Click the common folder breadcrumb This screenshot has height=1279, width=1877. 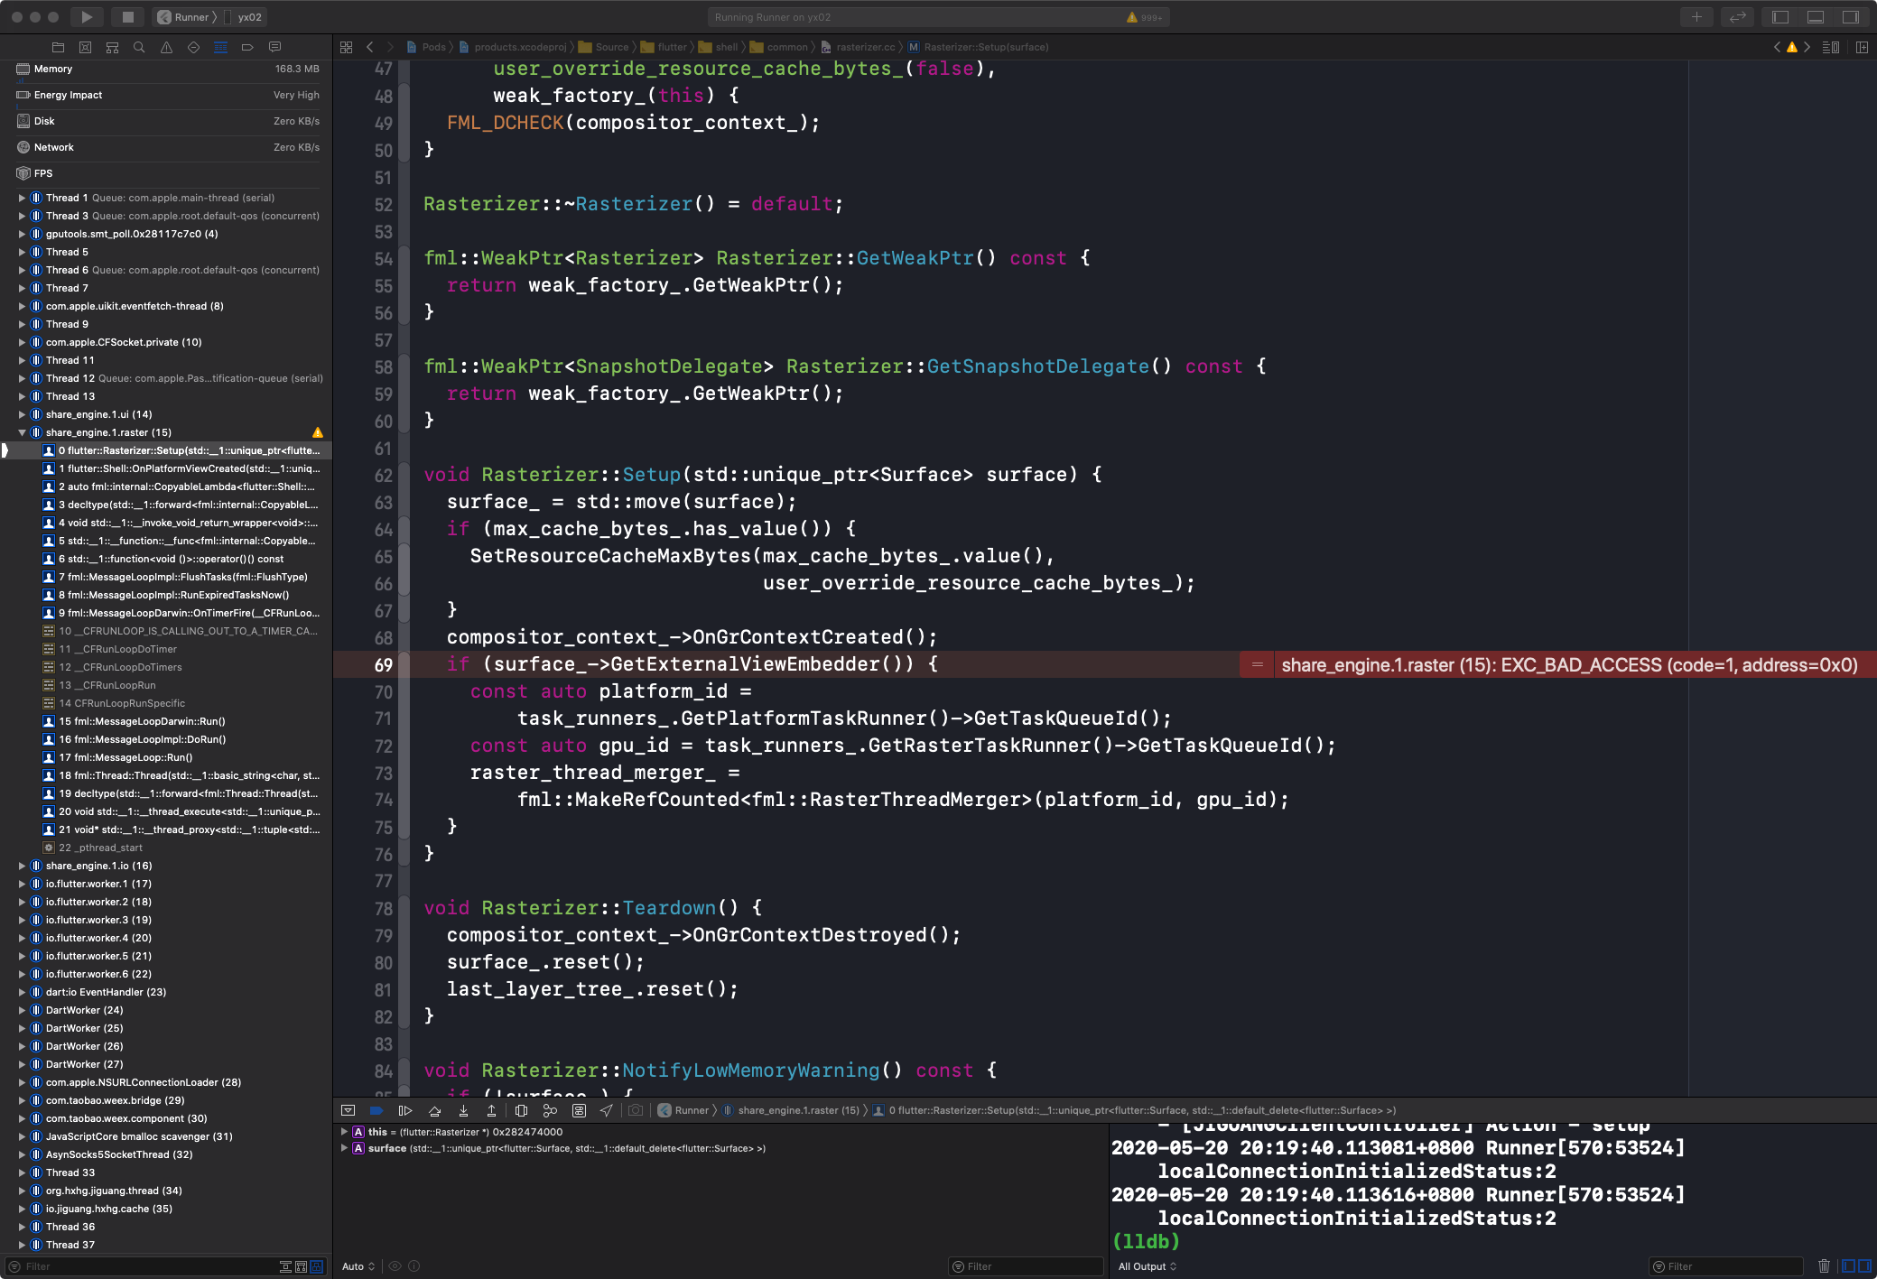click(x=779, y=47)
